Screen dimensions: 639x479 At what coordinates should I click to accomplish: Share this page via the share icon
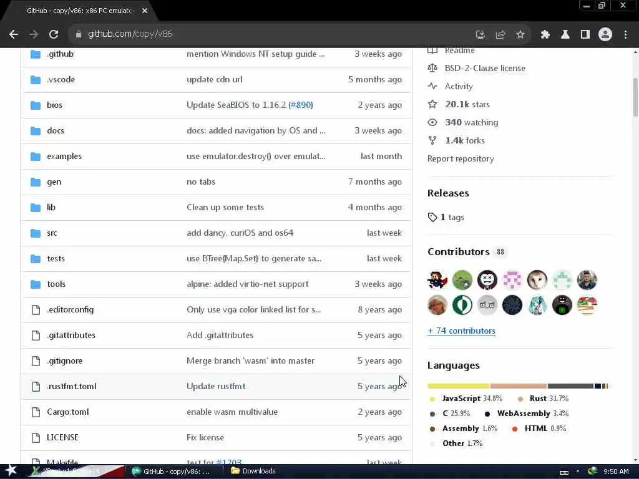pos(500,35)
